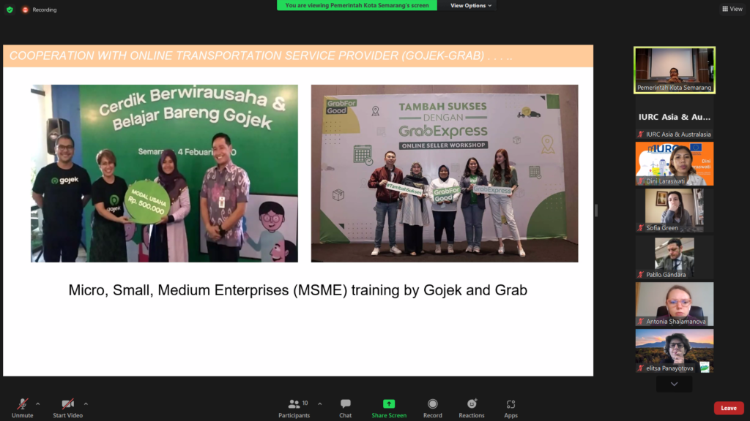Change layout using the View button
Image resolution: width=750 pixels, height=421 pixels.
click(x=732, y=9)
